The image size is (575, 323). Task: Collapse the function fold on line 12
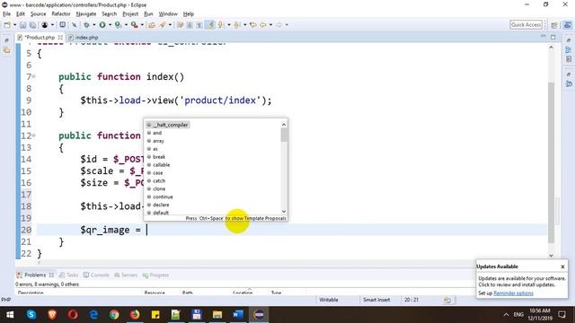(x=34, y=135)
